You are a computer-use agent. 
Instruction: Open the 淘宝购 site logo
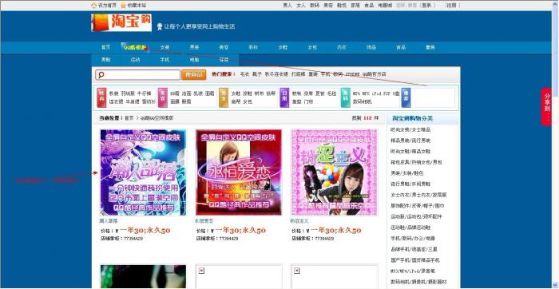pyautogui.click(x=121, y=23)
